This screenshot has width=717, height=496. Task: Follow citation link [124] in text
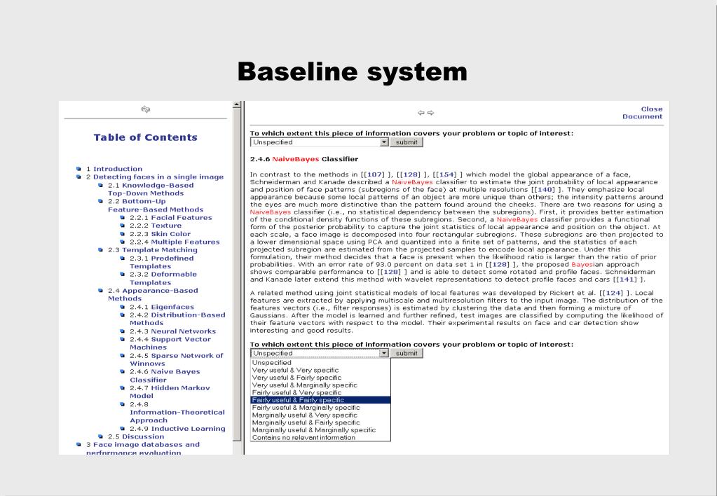(614, 293)
